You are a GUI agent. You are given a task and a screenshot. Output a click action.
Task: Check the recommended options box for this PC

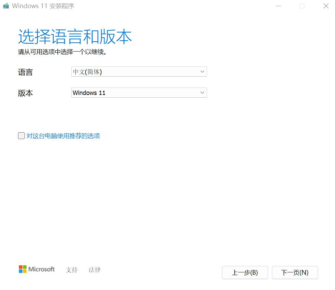21,136
